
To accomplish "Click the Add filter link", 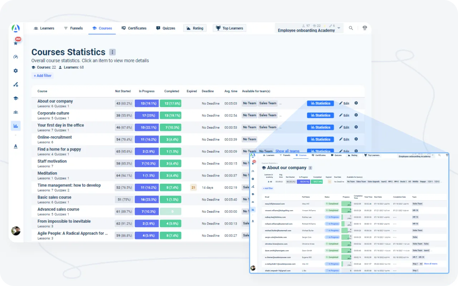I will point(43,76).
